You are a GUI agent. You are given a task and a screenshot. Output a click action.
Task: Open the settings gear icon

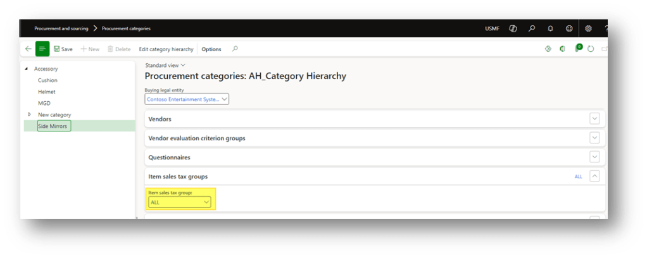[588, 28]
